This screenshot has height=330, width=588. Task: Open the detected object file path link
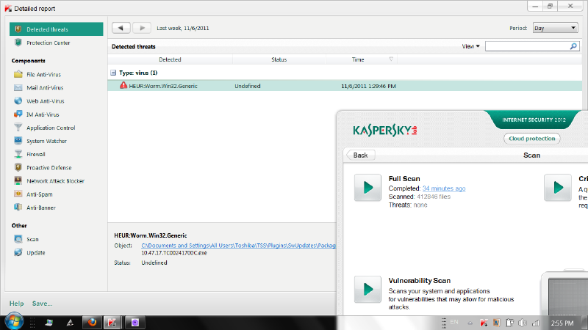(238, 246)
